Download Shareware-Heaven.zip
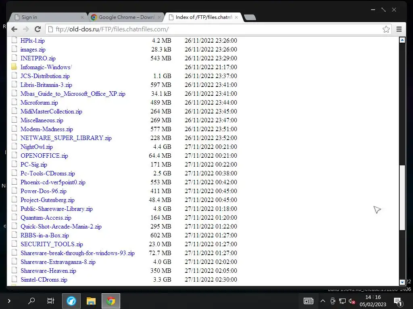Viewport: 413px width, 309px height. [48, 271]
